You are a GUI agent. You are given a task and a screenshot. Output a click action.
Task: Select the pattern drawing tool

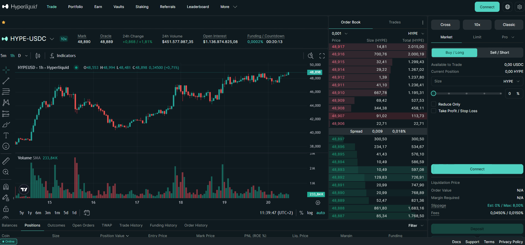[6, 103]
